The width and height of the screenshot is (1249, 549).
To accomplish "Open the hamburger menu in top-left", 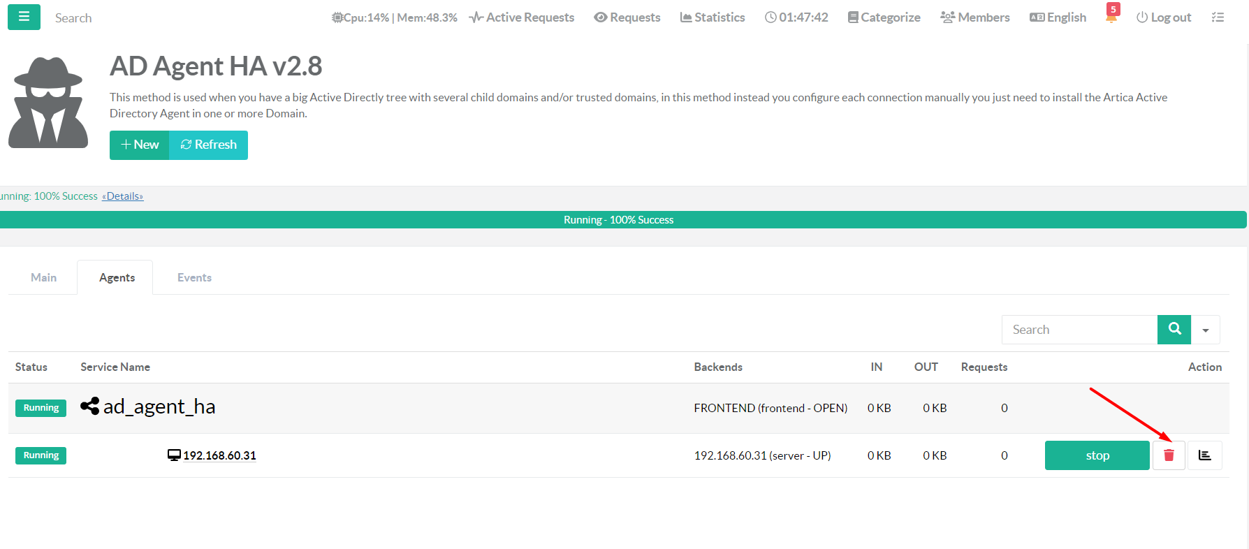I will [24, 17].
